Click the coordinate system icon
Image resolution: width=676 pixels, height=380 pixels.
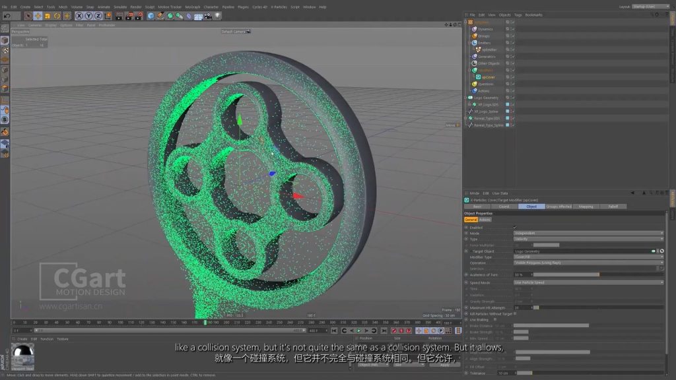108,16
